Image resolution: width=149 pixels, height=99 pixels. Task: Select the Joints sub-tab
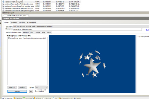[x=49, y=33]
